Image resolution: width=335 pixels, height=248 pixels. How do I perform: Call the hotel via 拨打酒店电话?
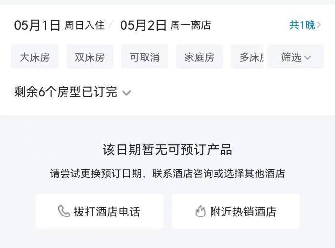click(x=100, y=211)
